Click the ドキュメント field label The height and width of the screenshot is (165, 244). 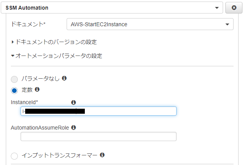tap(28, 24)
